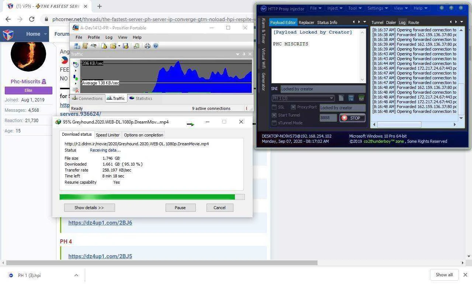Screen dimensions: 472x284
Task: Open the dropdown arrow beside Proxifier's open profile icon
Action: [119, 46]
